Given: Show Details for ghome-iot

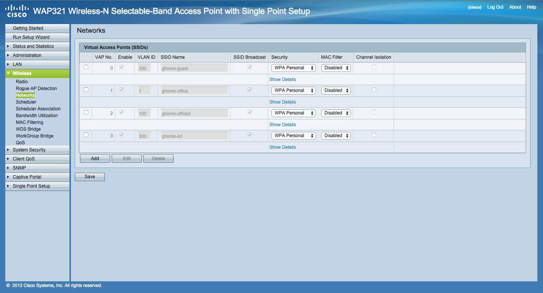Looking at the screenshot, I should (283, 147).
